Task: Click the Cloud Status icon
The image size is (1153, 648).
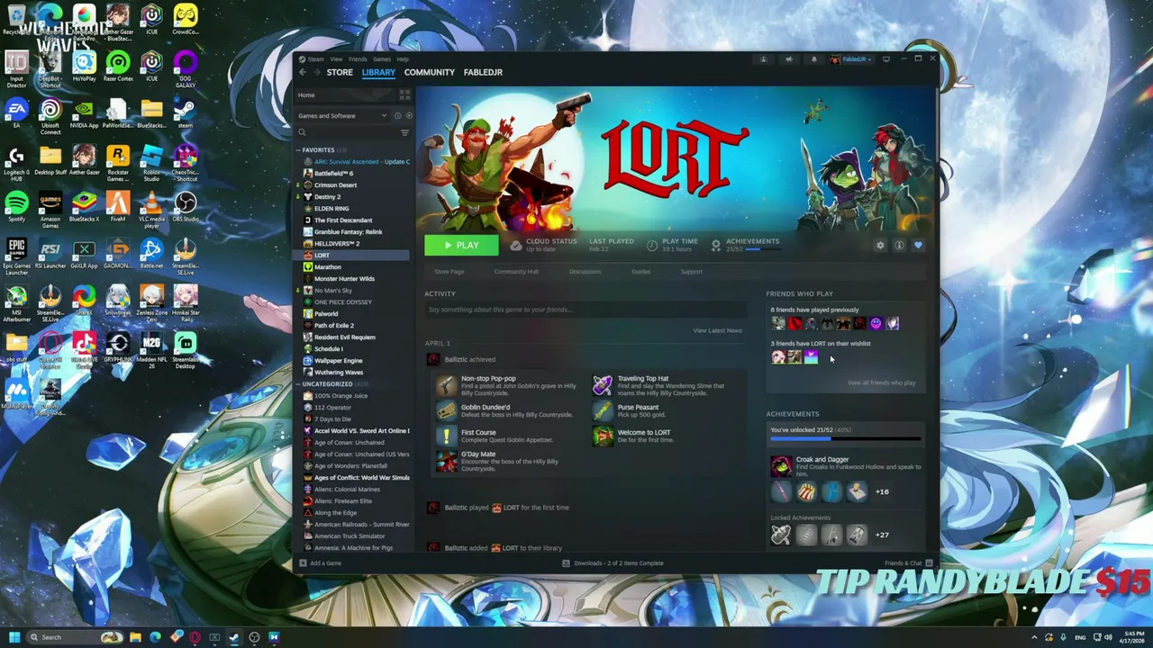Action: click(515, 245)
